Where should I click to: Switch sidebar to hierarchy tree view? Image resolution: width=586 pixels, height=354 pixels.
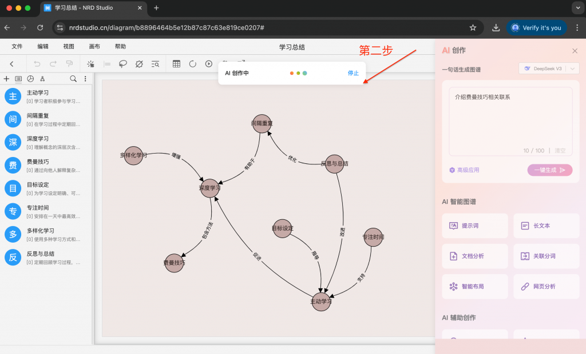pyautogui.click(x=42, y=79)
